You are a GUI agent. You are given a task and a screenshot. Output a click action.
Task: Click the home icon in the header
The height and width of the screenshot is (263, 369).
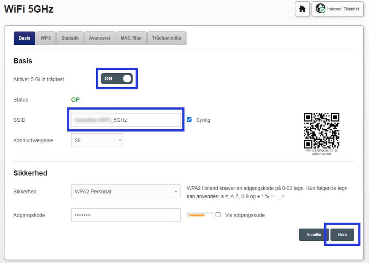pos(302,9)
